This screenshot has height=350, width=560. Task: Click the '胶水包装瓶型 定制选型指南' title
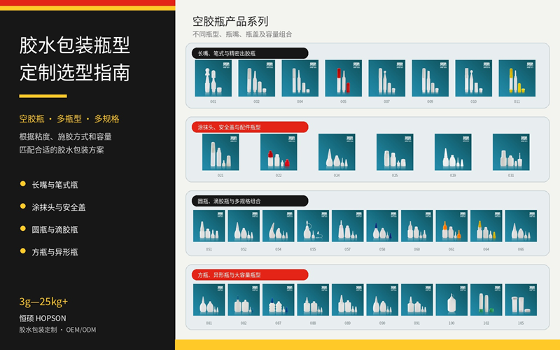point(75,59)
